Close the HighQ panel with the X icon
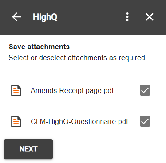 [x=150, y=17]
